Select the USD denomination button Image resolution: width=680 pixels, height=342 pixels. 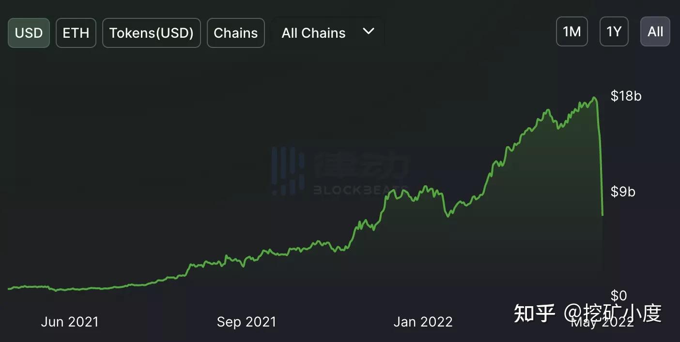(29, 33)
